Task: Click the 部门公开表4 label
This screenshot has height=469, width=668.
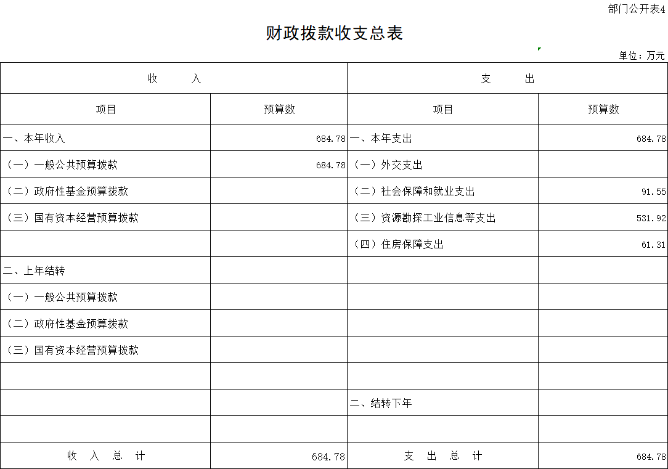Action: 636,9
